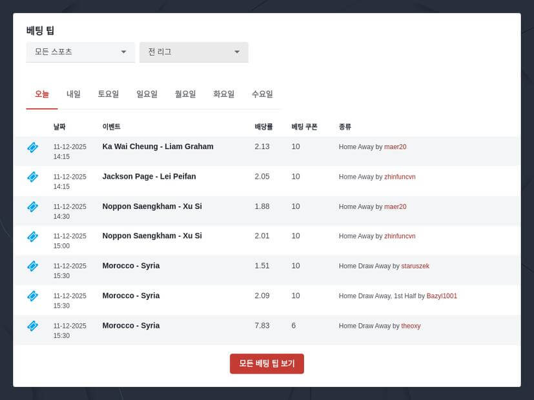The height and width of the screenshot is (400, 534).
Task: Open tipster maer20's profile link
Action: 395,146
